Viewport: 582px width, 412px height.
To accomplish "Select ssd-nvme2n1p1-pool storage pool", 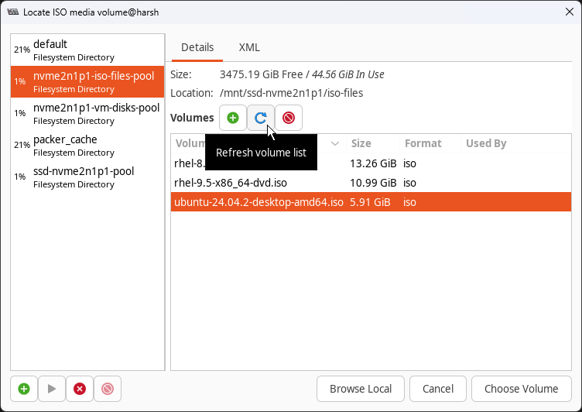I will (x=87, y=177).
